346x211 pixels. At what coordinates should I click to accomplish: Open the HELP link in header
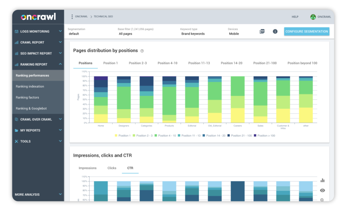pos(295,17)
